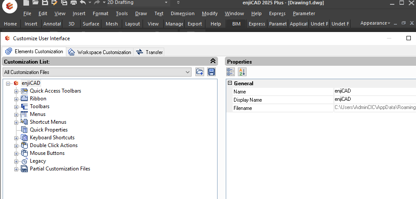The height and width of the screenshot is (199, 416).
Task: Collapse the Customization List panel with double chevron
Action: (213, 61)
